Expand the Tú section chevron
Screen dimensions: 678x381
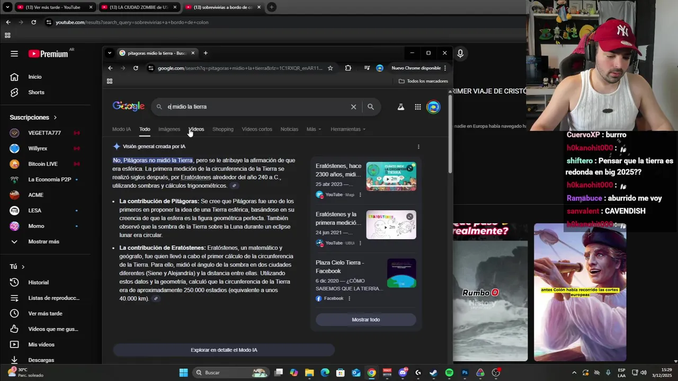(x=23, y=267)
